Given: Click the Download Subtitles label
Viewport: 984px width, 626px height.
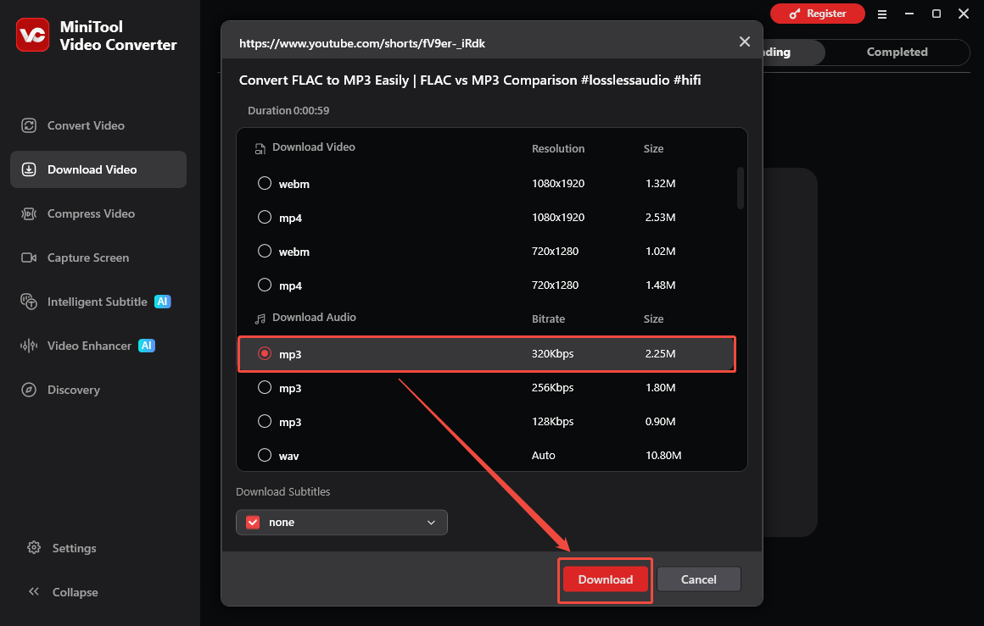Looking at the screenshot, I should coord(283,492).
